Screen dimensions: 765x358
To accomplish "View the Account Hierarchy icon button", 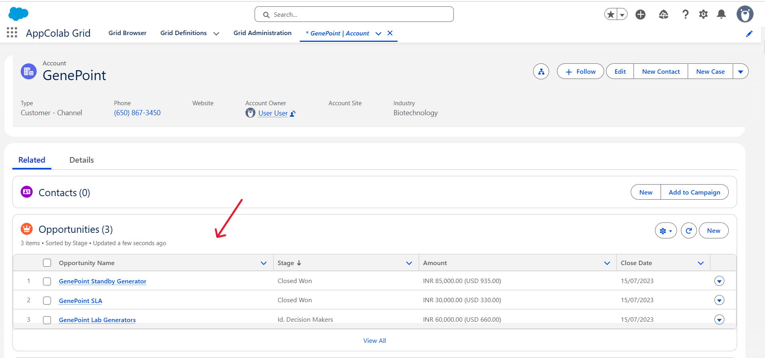I will (541, 71).
